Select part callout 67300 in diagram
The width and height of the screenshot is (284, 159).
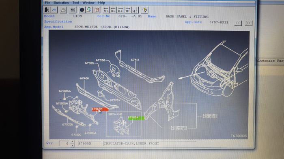[89, 63]
